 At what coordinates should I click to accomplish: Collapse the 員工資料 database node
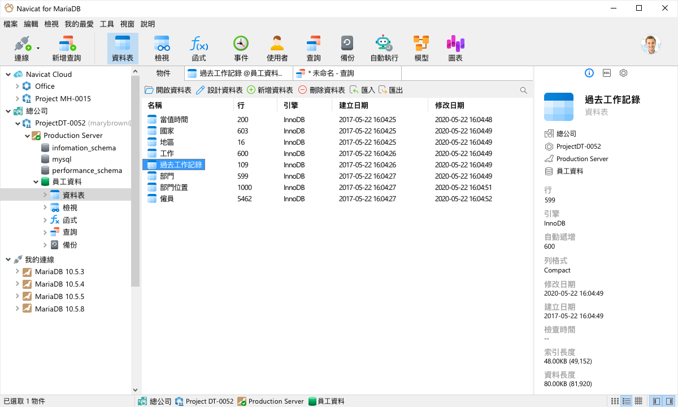[x=36, y=182]
